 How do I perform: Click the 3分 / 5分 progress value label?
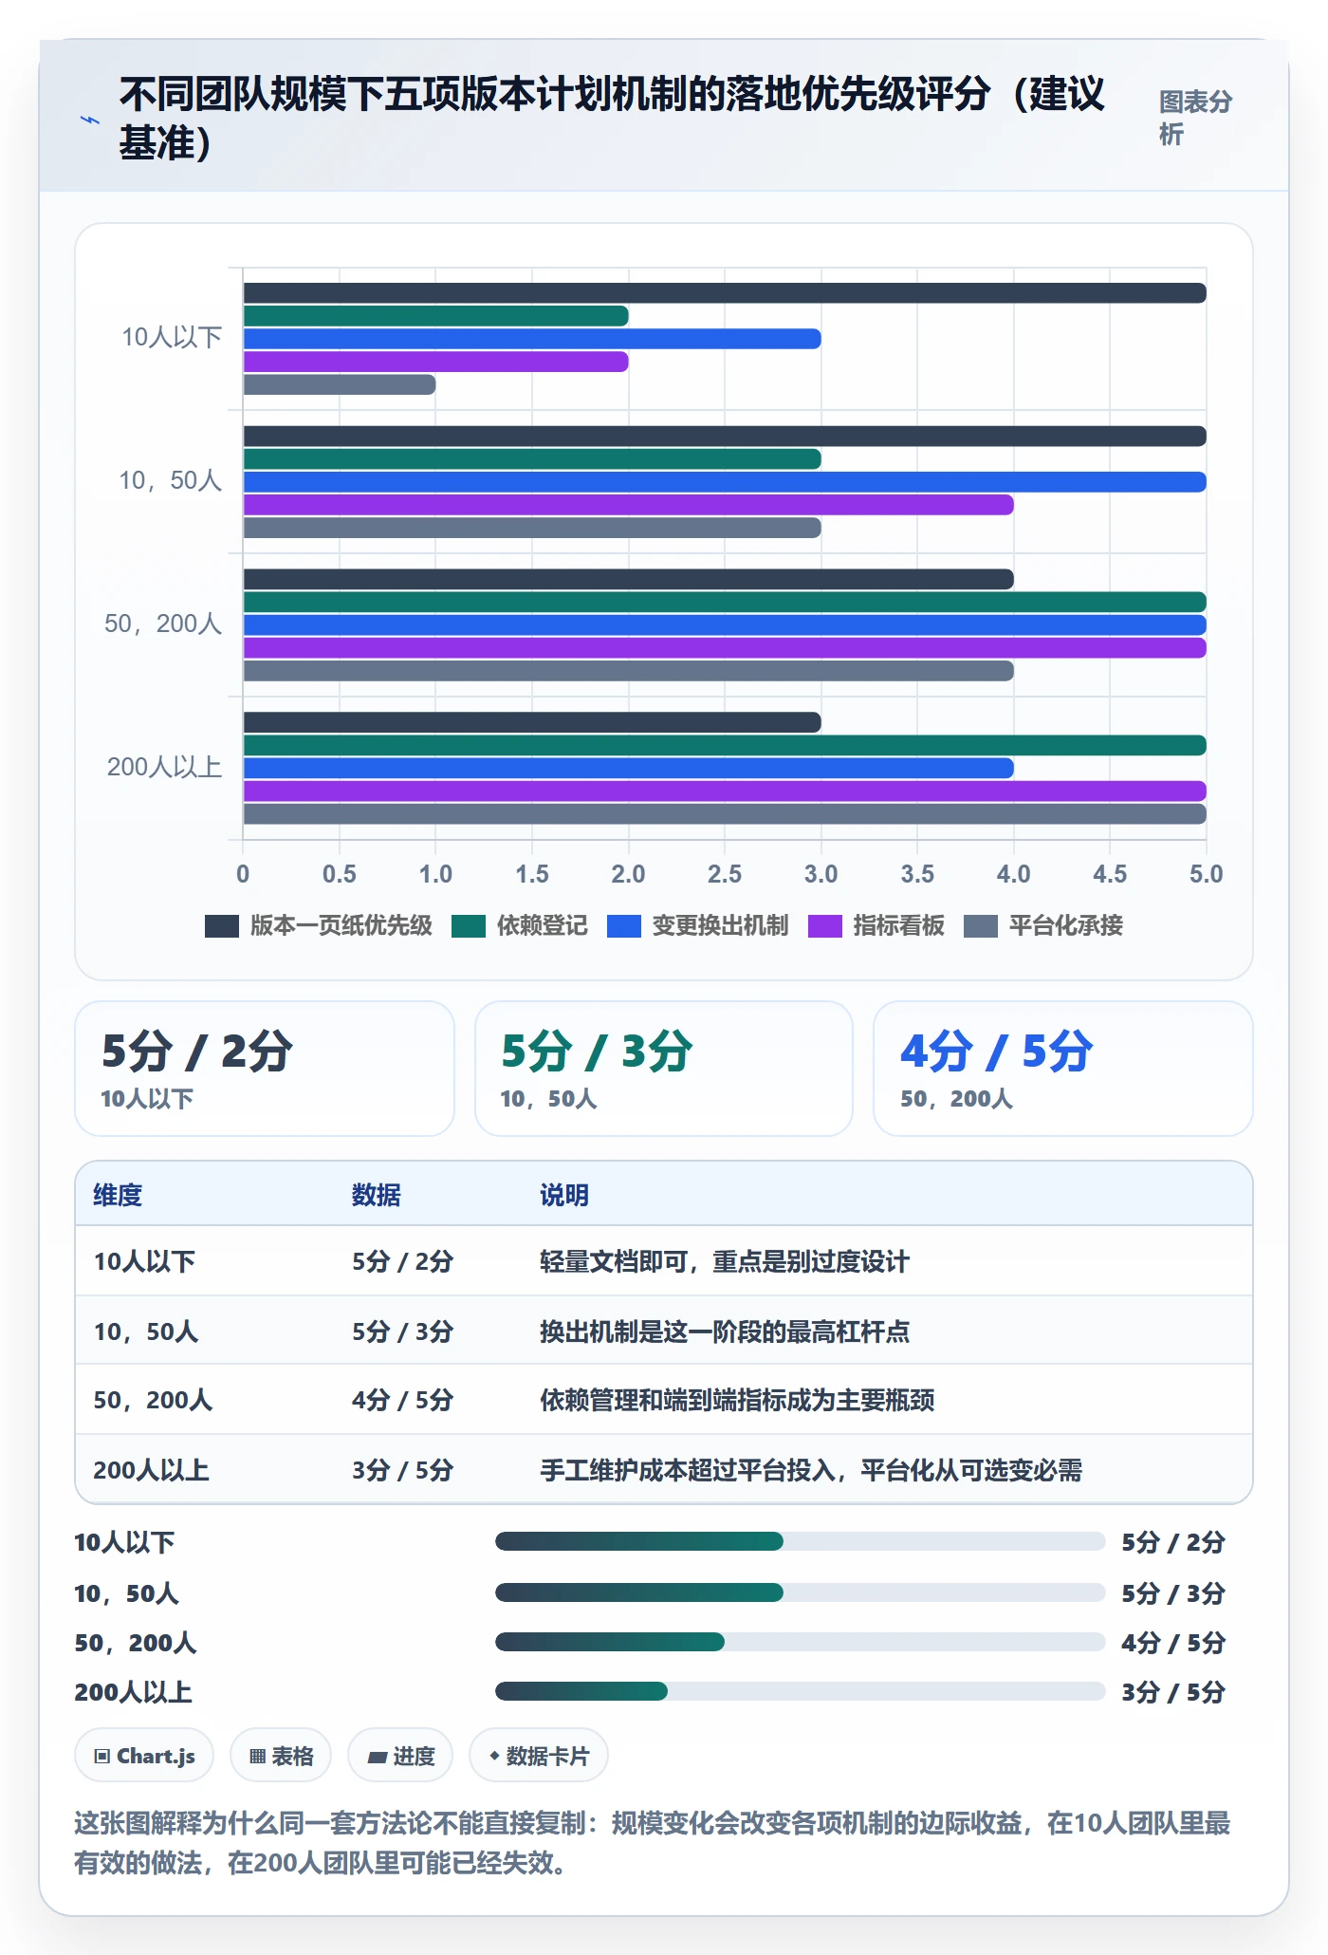pos(1173,1691)
